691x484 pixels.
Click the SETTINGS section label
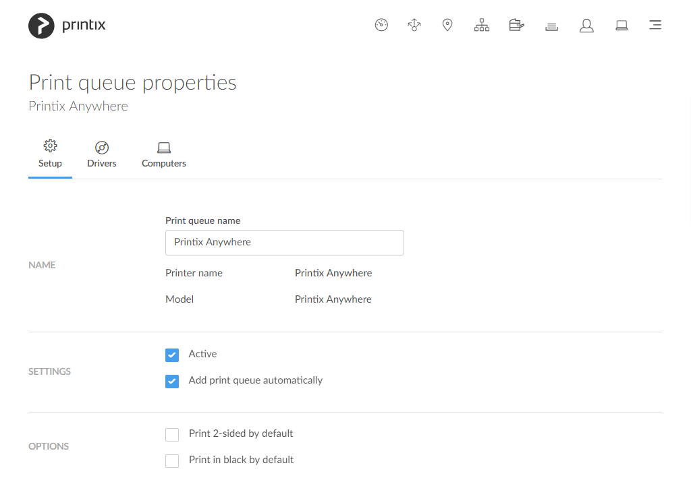(x=49, y=371)
